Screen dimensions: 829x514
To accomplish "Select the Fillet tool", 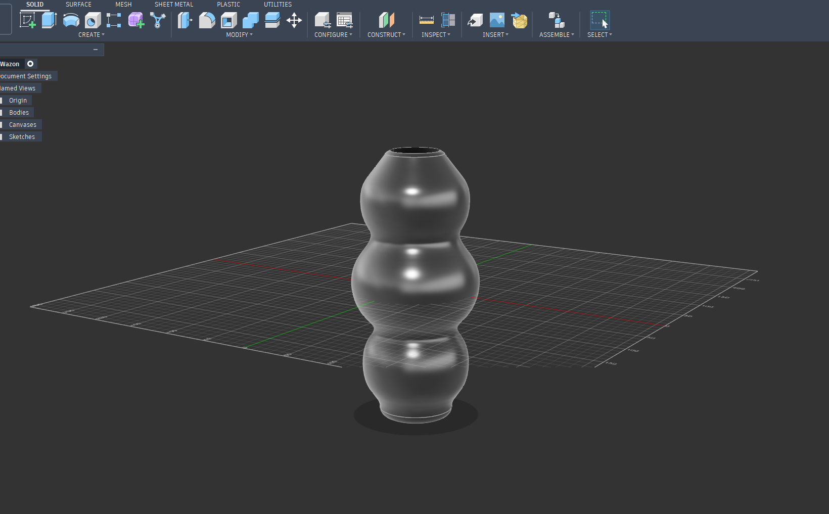I will [x=207, y=20].
